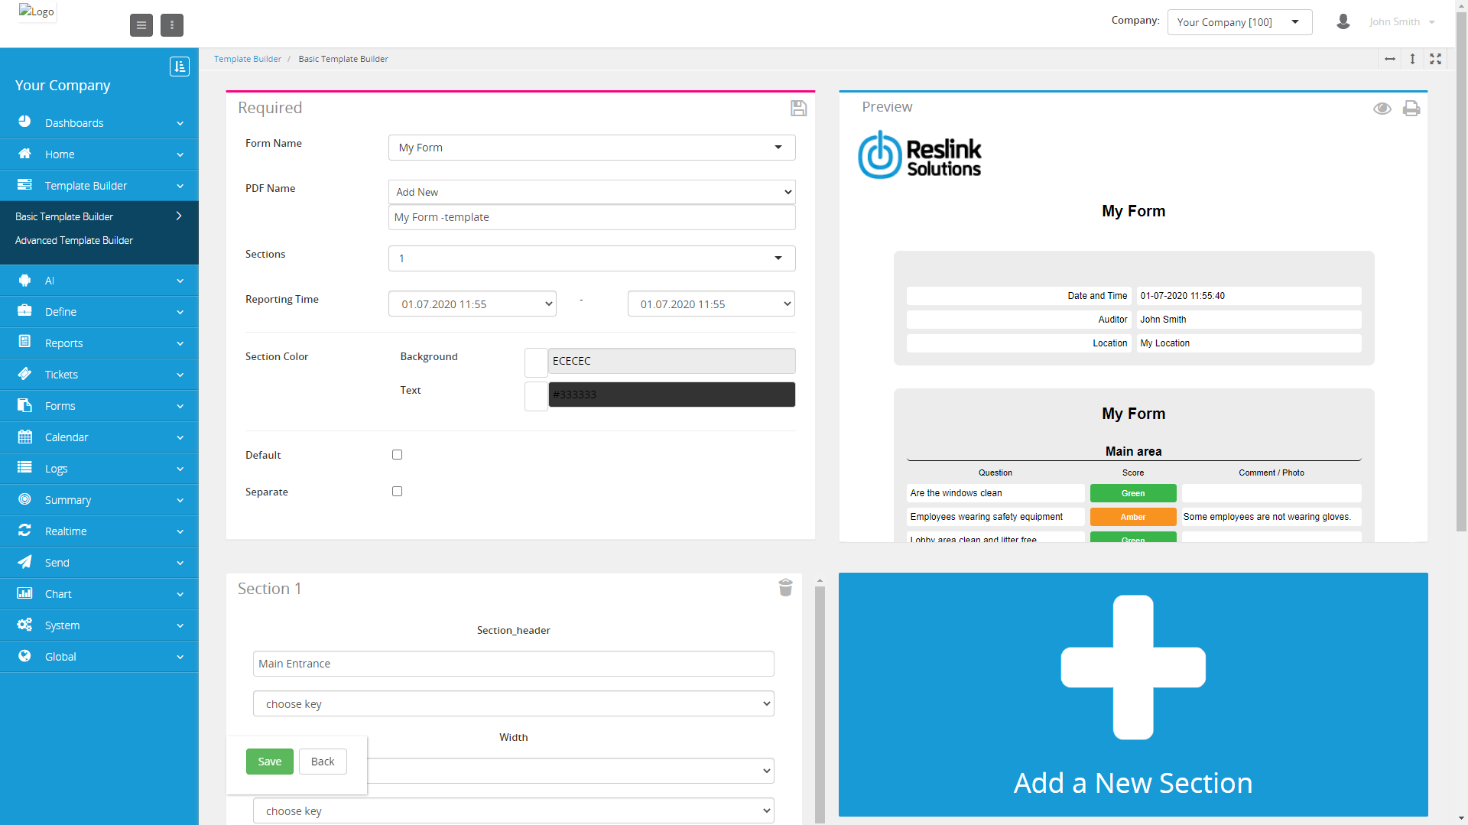This screenshot has height=825, width=1468.
Task: Click the fullscreen expand icon
Action: tap(1435, 59)
